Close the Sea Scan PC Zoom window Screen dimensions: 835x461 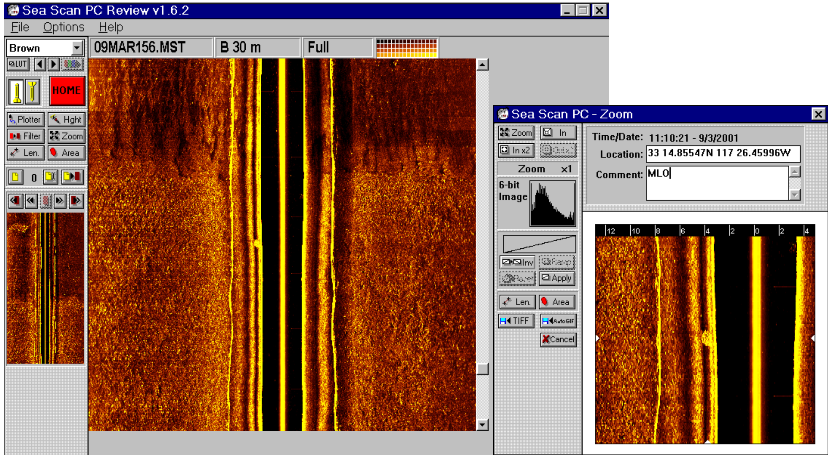point(818,114)
